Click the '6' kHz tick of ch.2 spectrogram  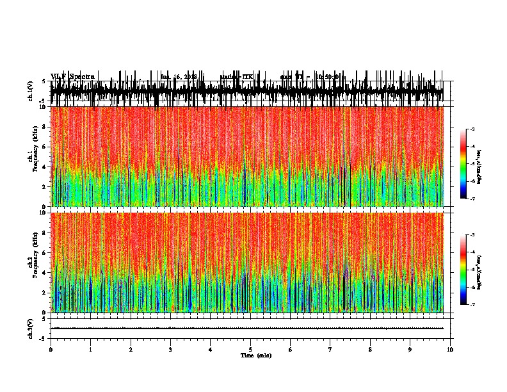tap(45, 253)
